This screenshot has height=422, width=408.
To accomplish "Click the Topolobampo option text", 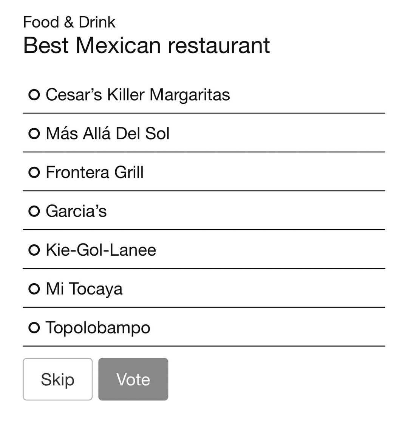I will [98, 328].
